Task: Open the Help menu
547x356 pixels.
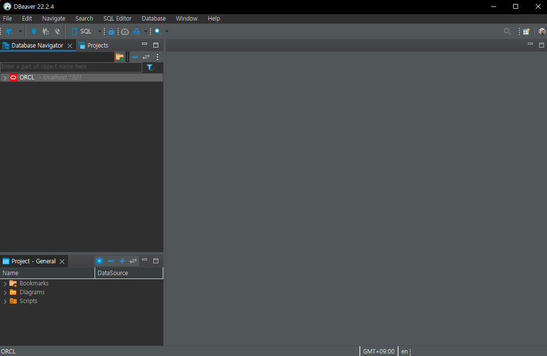Action: click(214, 19)
